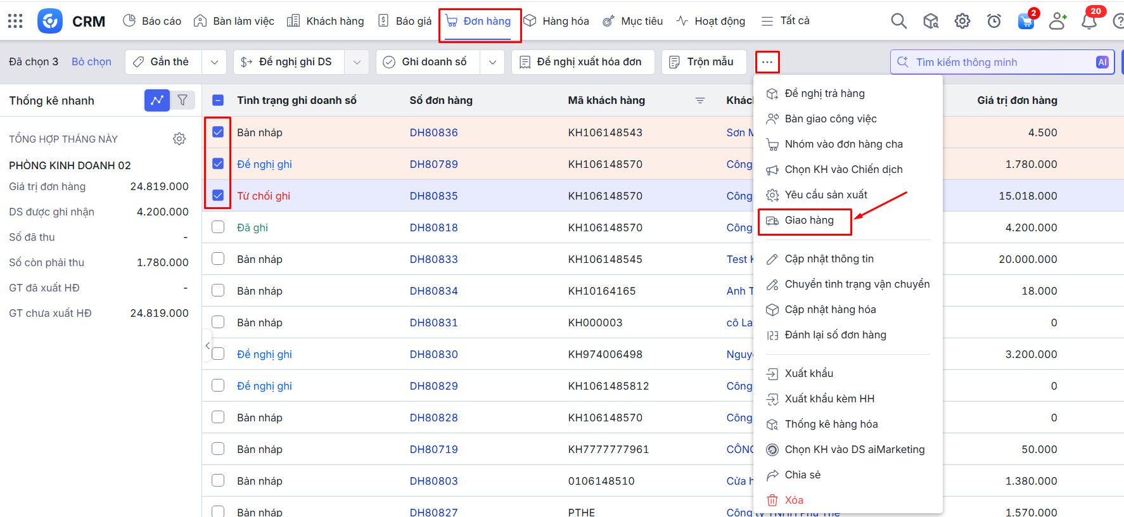Viewport: 1124px width, 517px height.
Task: Open the shopping cart with badge 2
Action: [1026, 21]
